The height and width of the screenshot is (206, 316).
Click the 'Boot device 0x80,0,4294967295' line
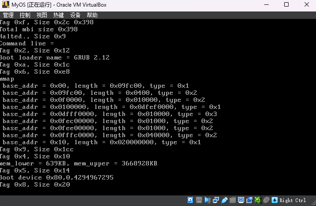tap(57, 178)
